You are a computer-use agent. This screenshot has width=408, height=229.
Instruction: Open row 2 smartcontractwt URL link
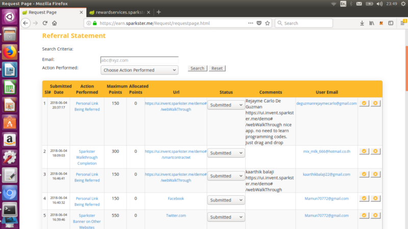click(176, 155)
